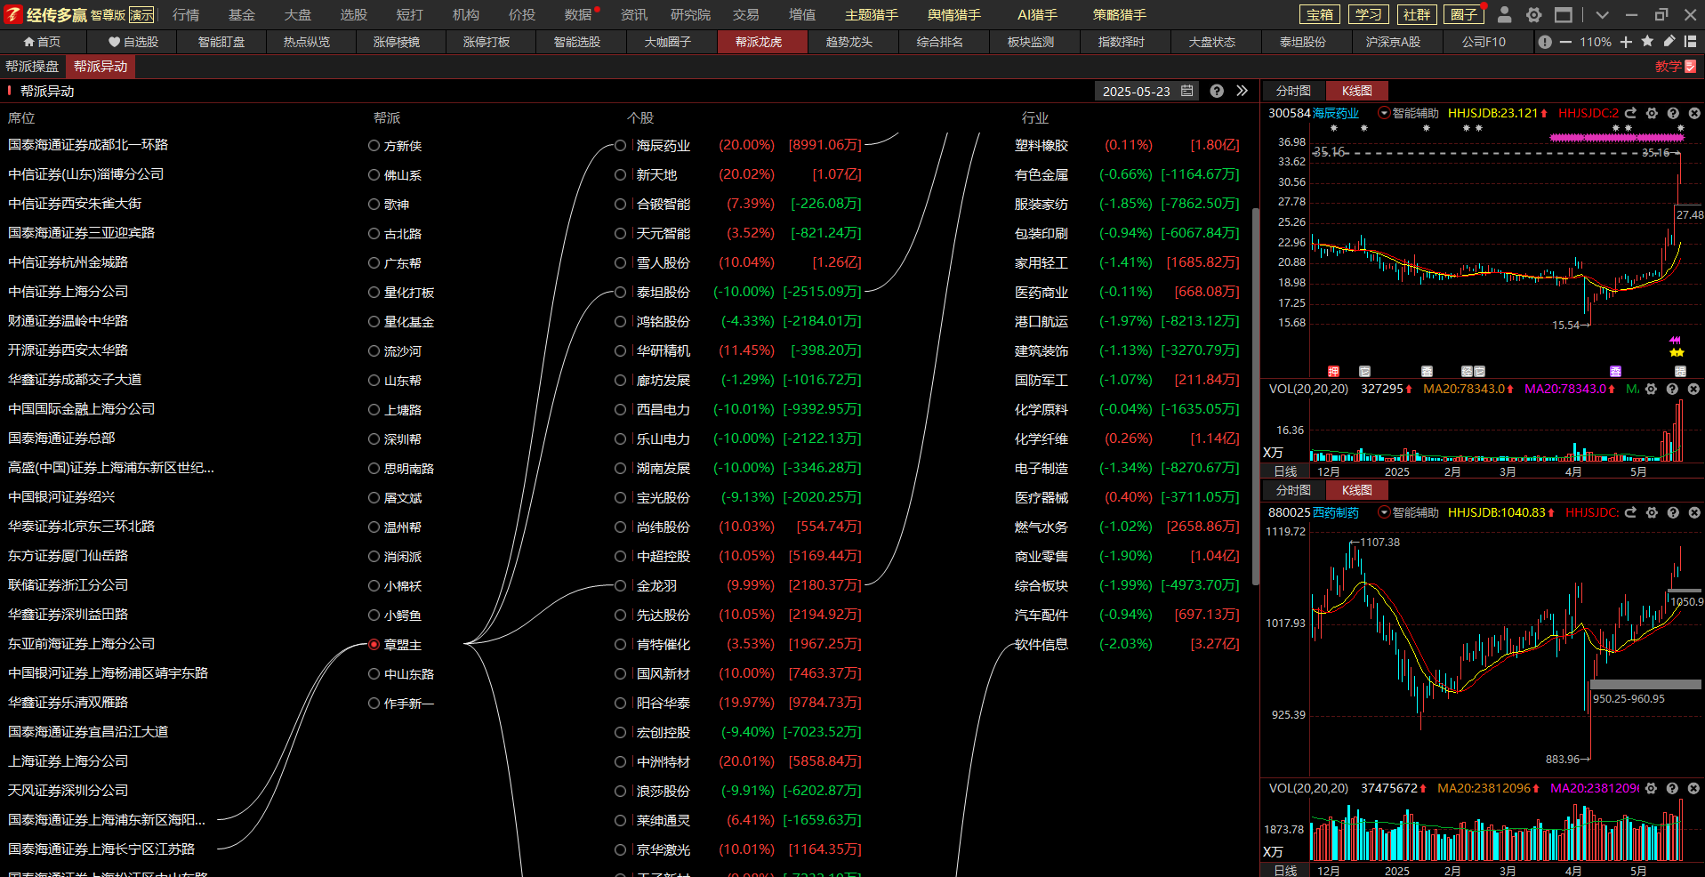Click the 教学 tutorial icon
This screenshot has width=1705, height=877.
tap(1691, 67)
